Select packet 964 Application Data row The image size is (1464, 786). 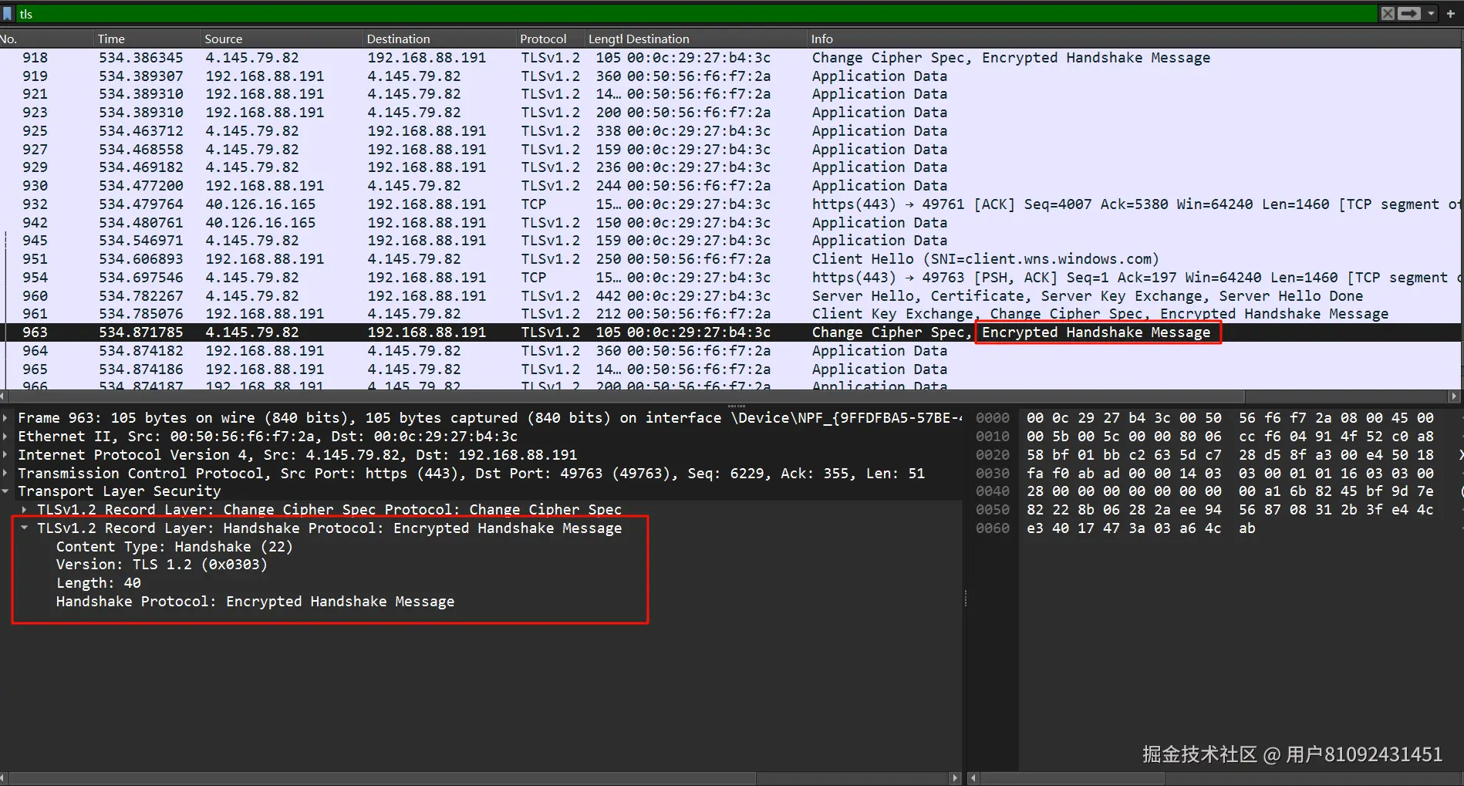(730, 351)
